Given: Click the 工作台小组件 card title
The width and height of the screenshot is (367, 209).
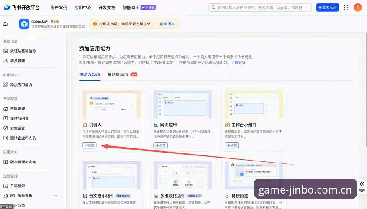Looking at the screenshot, I should [244, 125].
